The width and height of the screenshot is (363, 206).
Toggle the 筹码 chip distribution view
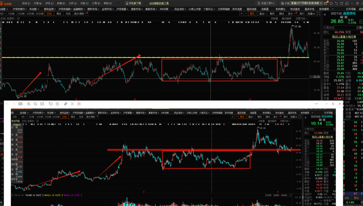(x=272, y=14)
